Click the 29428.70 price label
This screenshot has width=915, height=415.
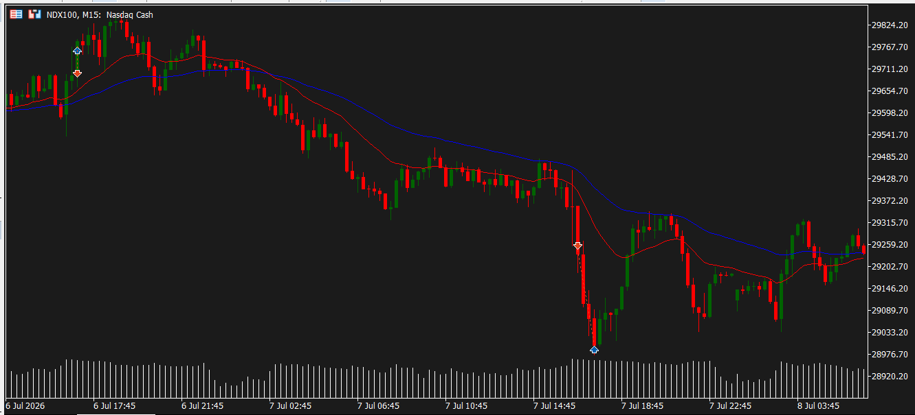890,179
